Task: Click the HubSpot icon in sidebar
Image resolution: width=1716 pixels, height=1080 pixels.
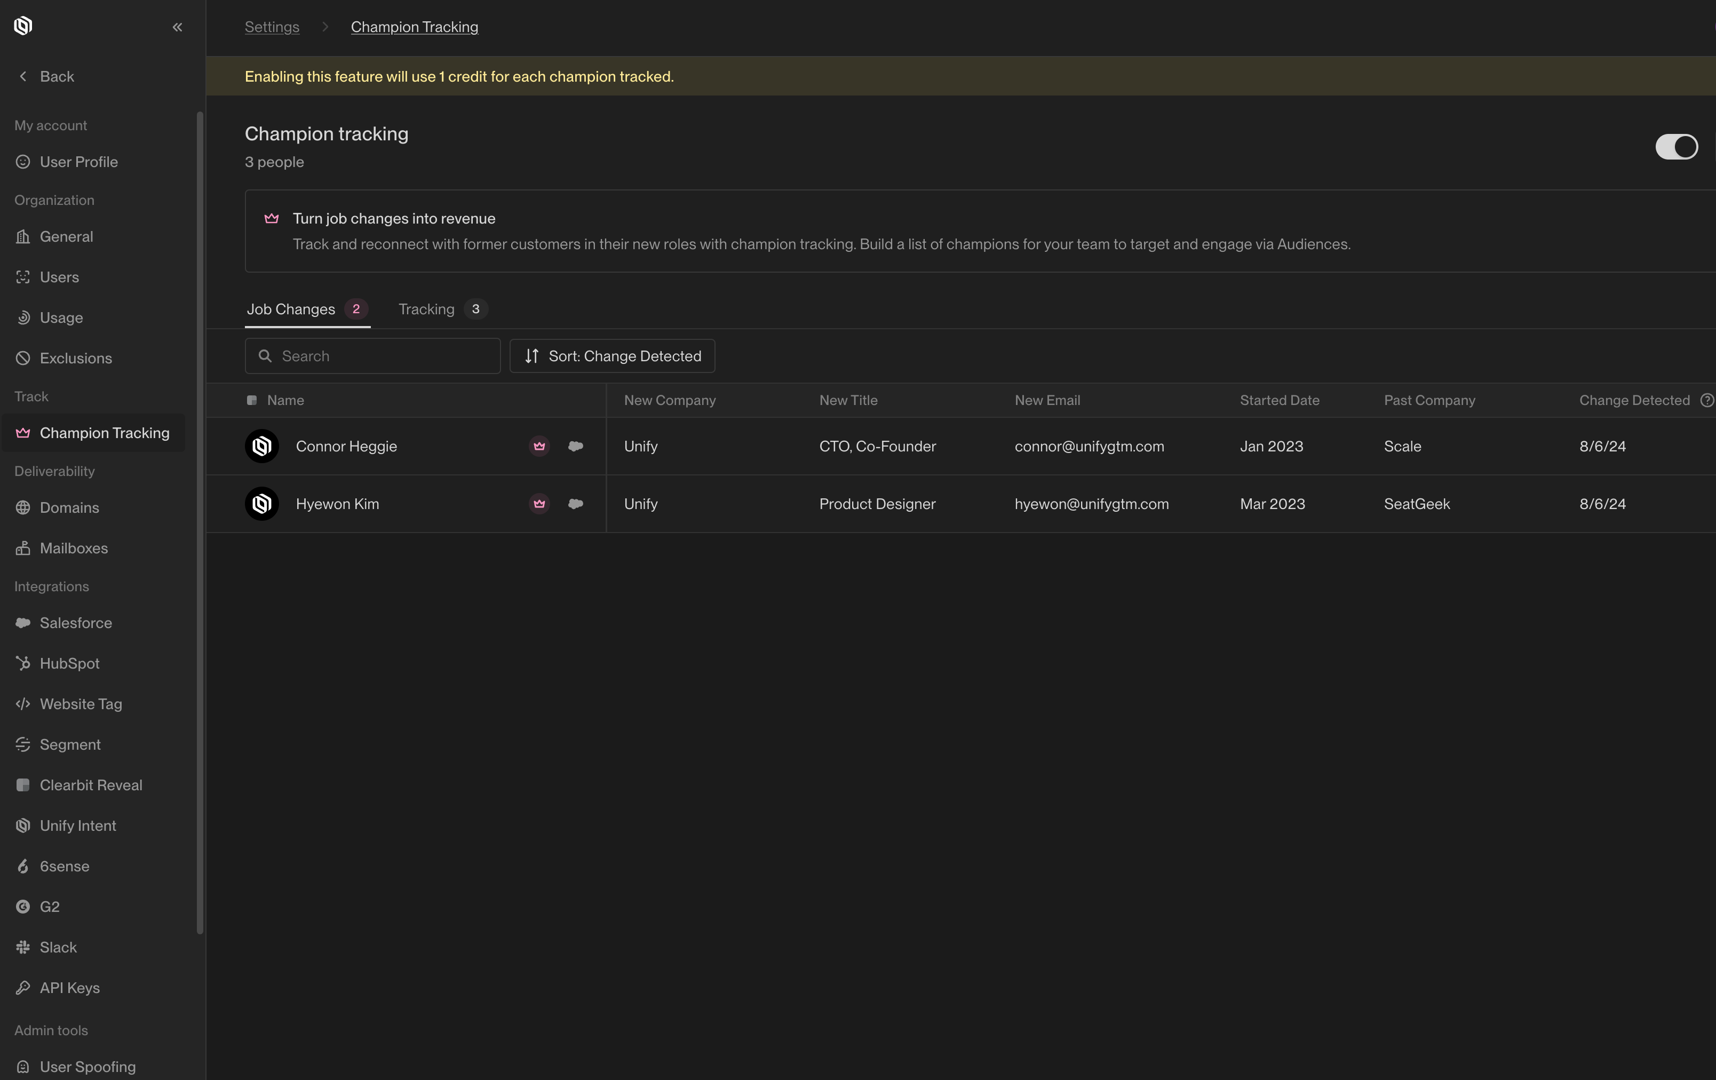Action: click(x=23, y=663)
